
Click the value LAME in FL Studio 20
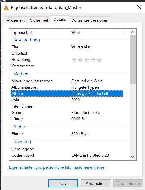pyautogui.click(x=90, y=155)
